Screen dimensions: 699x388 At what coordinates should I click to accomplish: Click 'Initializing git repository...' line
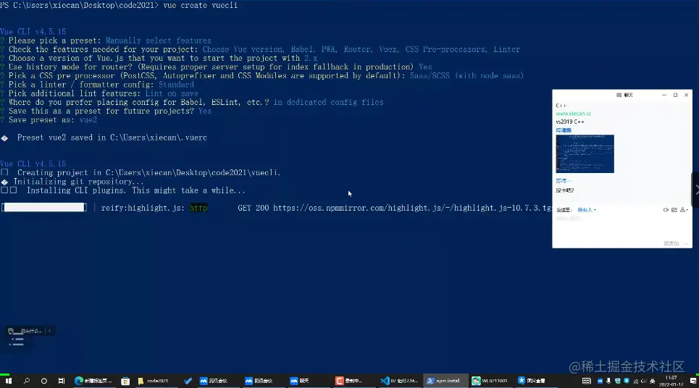[78, 182]
